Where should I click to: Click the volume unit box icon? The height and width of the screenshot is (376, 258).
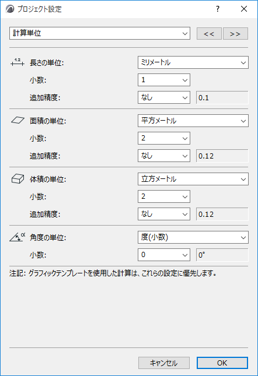click(18, 179)
